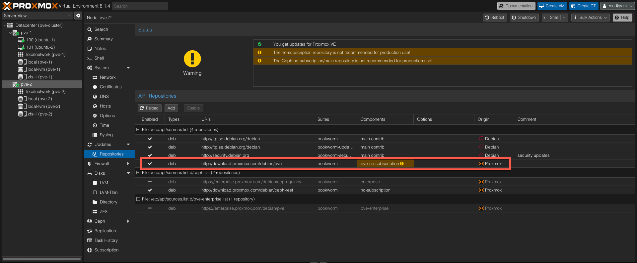Select the Datacenter (pve-cluster) tree node
The height and width of the screenshot is (263, 637).
tap(39, 25)
